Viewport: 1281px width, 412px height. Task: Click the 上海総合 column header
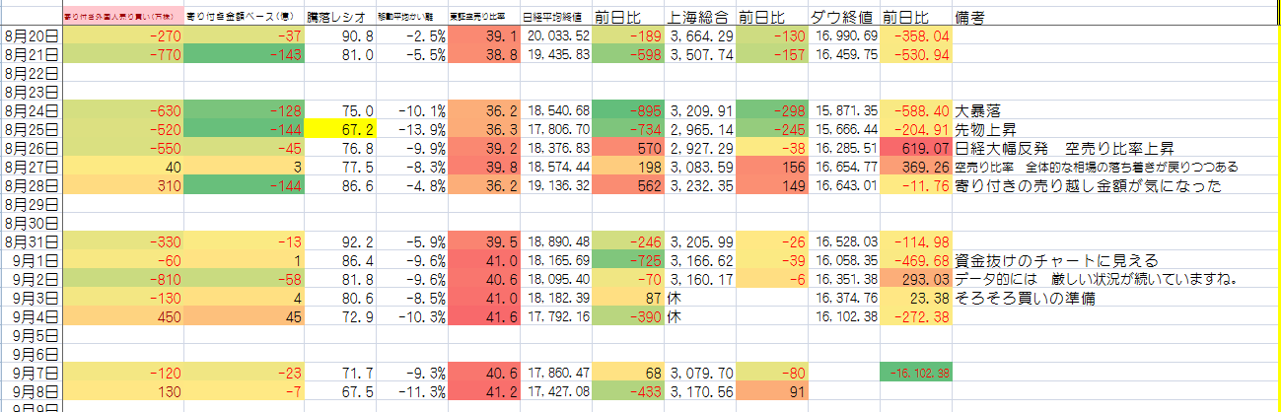pos(699,17)
